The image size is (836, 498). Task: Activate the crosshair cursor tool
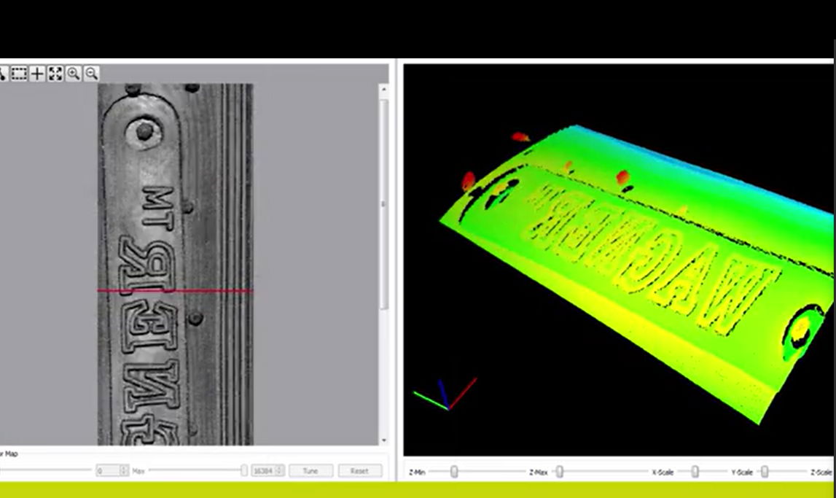[37, 74]
